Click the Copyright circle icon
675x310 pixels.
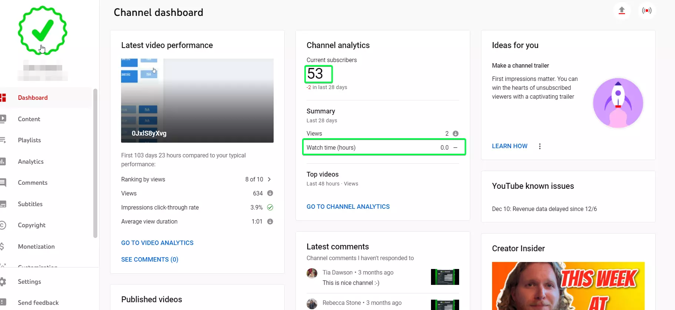tap(3, 225)
